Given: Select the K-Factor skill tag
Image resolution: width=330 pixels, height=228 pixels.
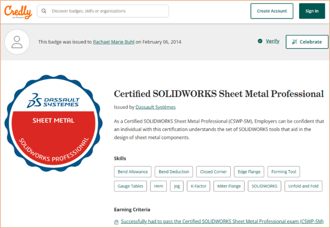Looking at the screenshot, I should click(199, 186).
